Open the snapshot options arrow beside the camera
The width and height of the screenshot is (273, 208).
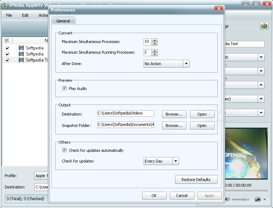tap(264, 199)
